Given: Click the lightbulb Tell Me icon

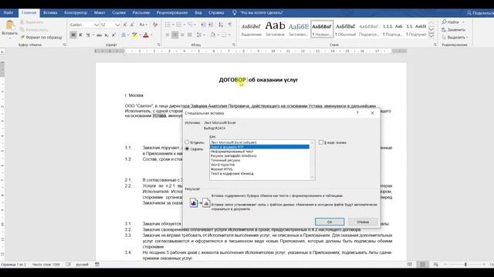Looking at the screenshot, I should pyautogui.click(x=235, y=12).
